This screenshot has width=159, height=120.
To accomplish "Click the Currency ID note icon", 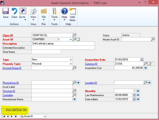I will pos(149,64).
